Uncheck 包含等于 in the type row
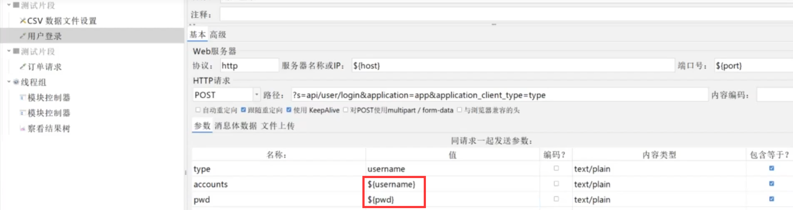Screen dimensions: 793x210 [x=772, y=168]
